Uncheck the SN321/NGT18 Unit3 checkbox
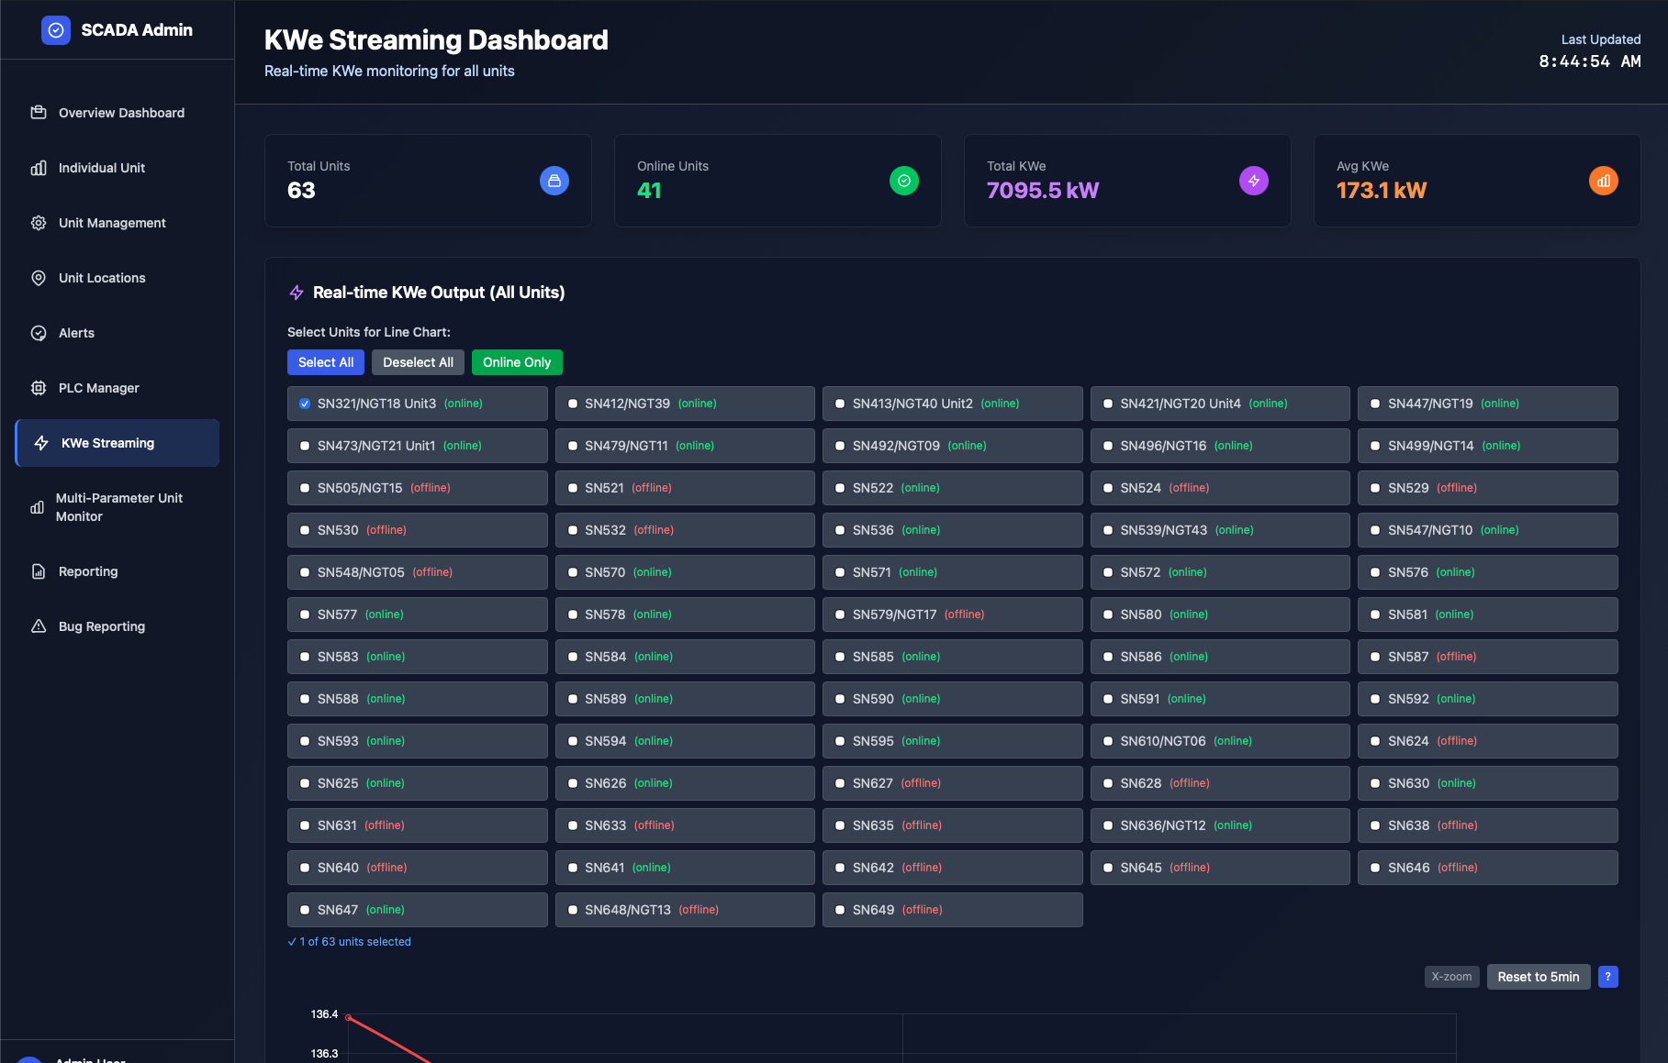The image size is (1668, 1063). pyautogui.click(x=305, y=404)
